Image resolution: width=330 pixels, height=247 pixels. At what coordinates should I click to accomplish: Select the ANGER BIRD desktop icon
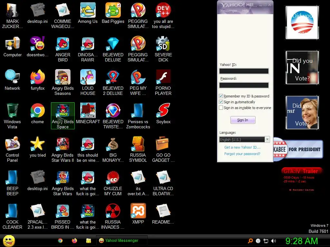63,49
